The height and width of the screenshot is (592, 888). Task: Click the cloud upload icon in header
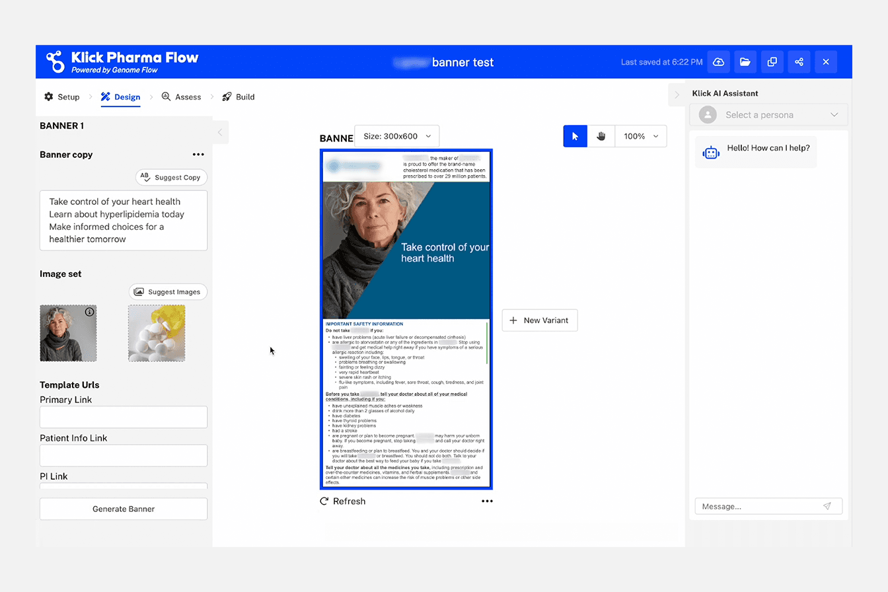coord(718,62)
